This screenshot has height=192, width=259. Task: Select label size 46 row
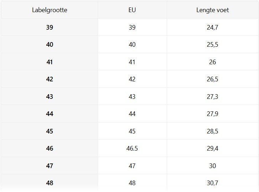[x=50, y=148]
